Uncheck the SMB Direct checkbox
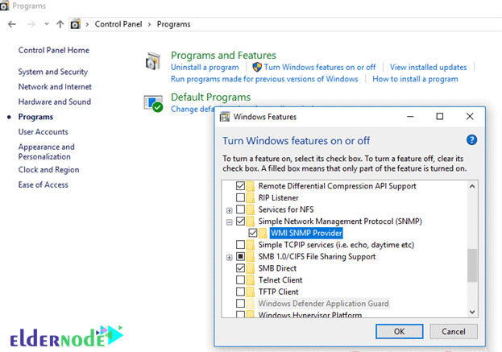The height and width of the screenshot is (352, 502). pos(240,268)
